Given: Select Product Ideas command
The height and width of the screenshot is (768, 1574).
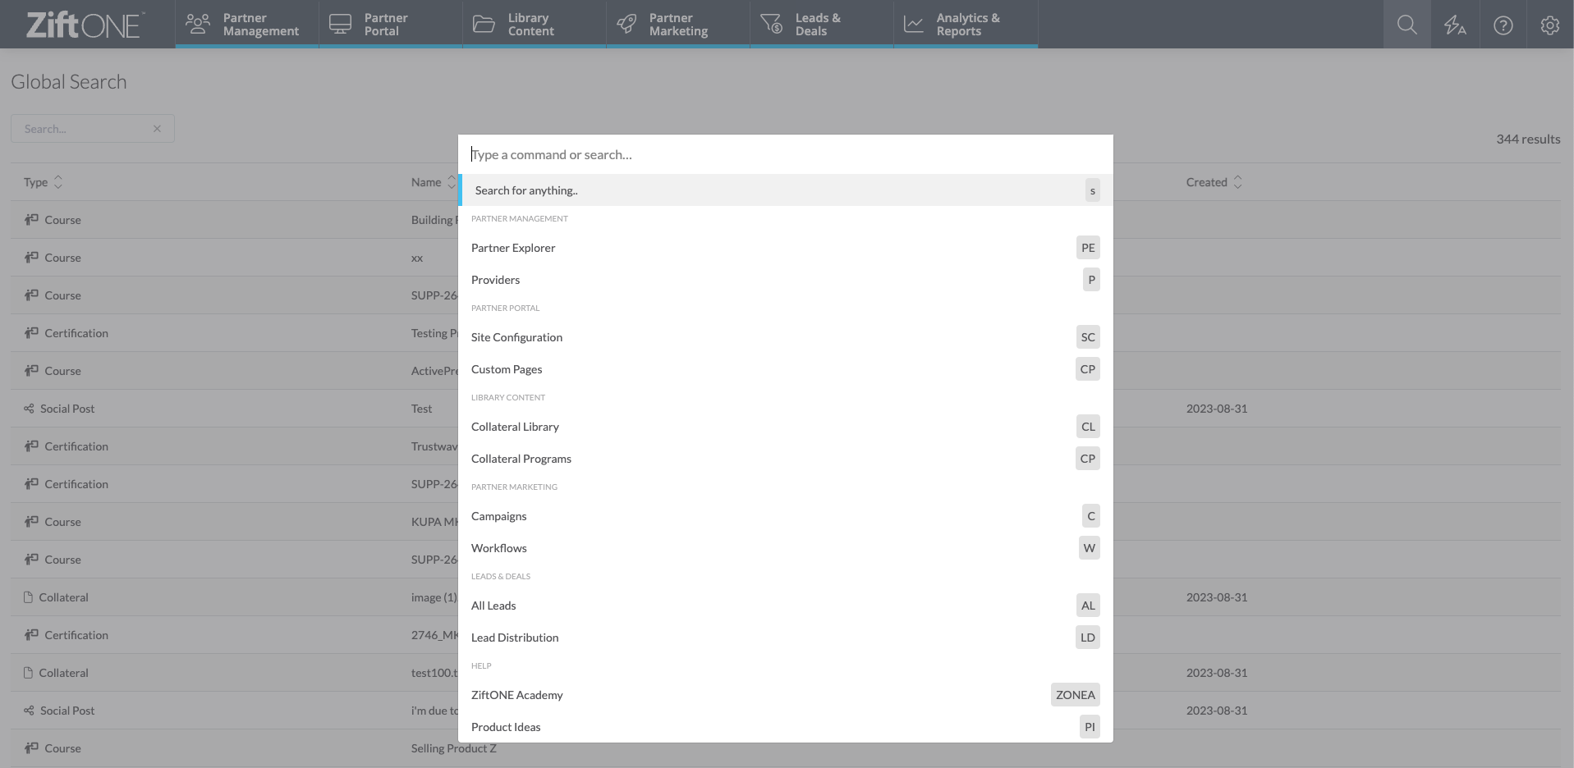Looking at the screenshot, I should (786, 727).
